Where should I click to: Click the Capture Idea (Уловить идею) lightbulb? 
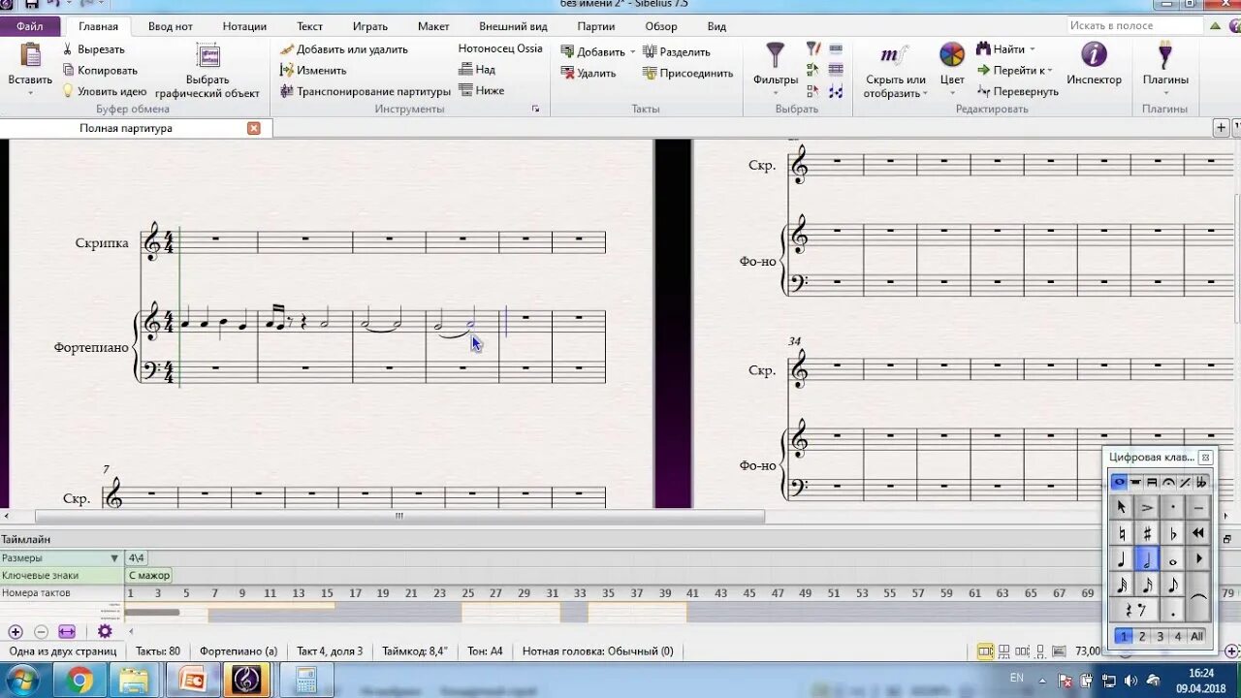click(68, 90)
